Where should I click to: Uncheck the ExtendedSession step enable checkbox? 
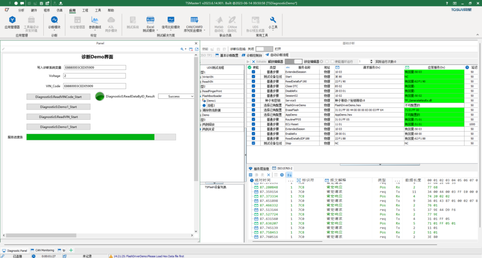click(x=253, y=72)
